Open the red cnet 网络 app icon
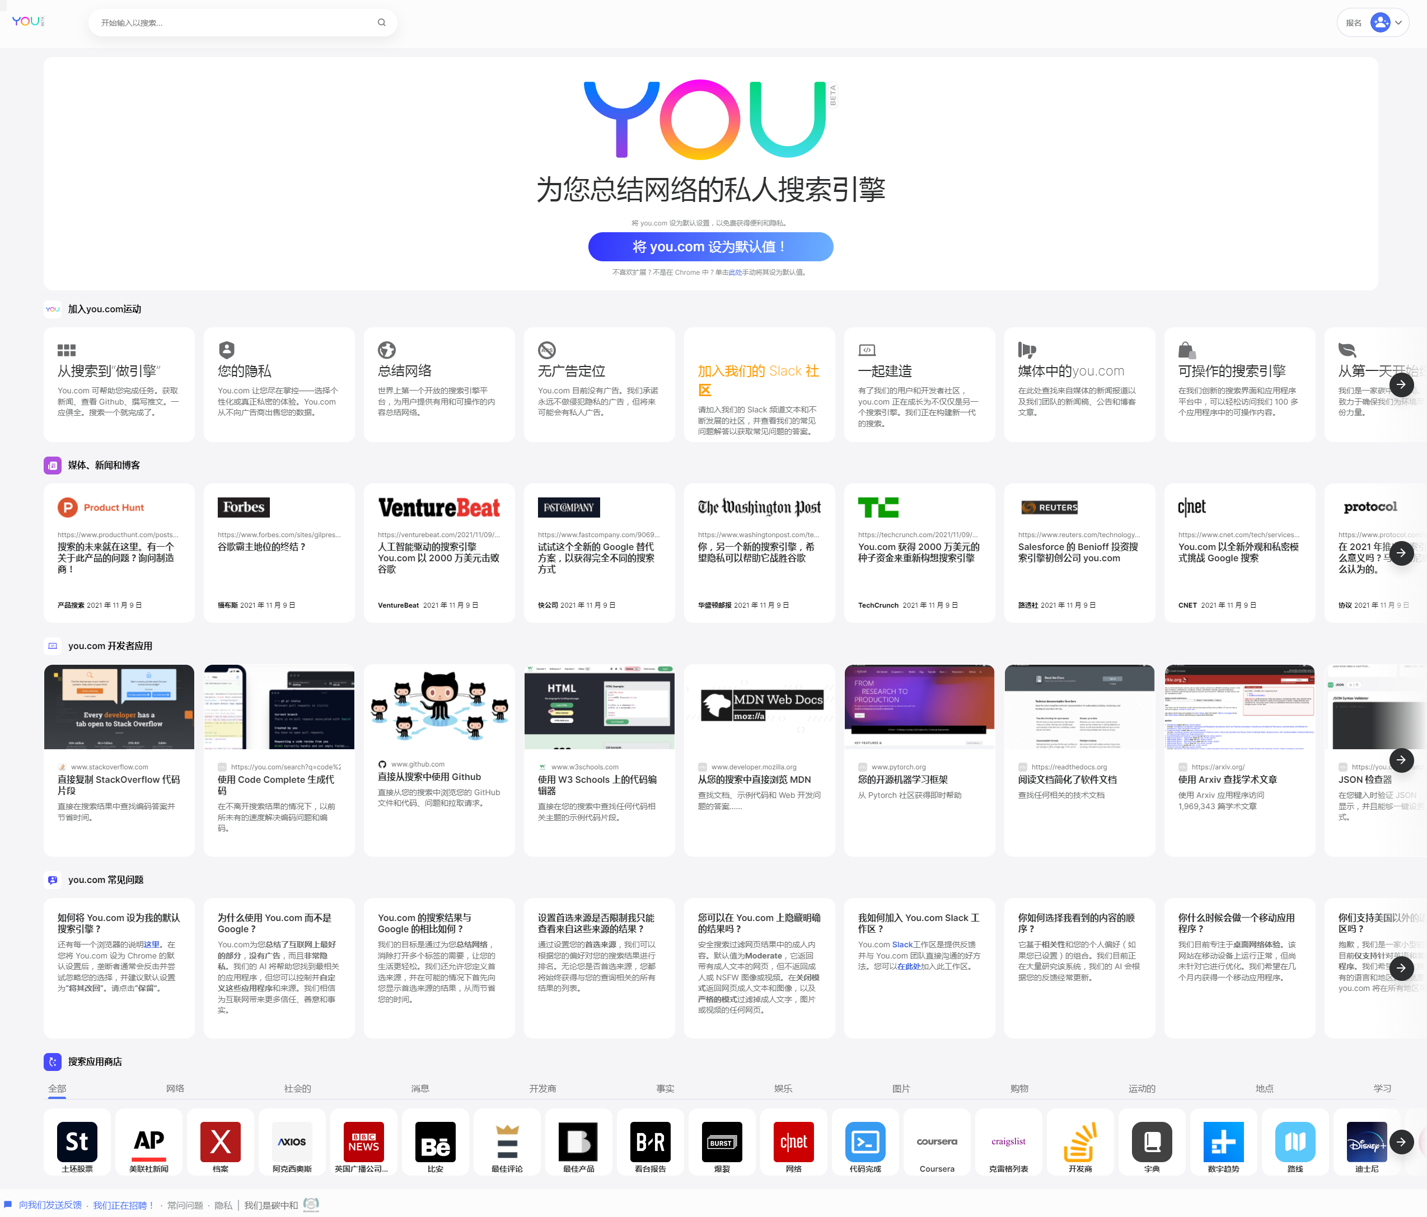 [793, 1141]
